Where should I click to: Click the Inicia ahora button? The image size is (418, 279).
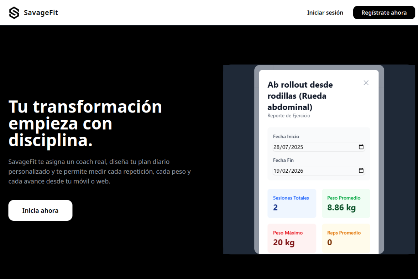coord(40,210)
